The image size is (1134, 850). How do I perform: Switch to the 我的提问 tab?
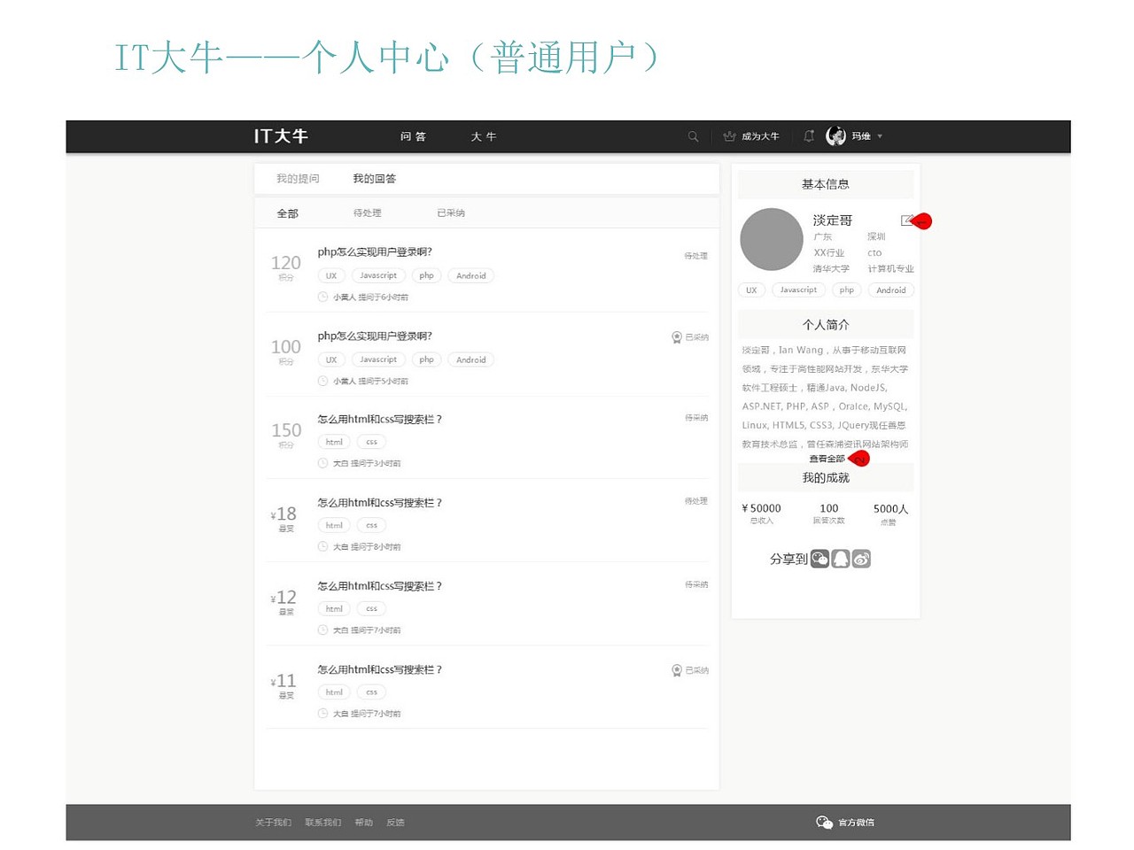pyautogui.click(x=298, y=179)
